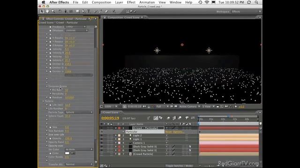Click the Wi-Fi status icon
The image size is (300, 168).
click(207, 2)
